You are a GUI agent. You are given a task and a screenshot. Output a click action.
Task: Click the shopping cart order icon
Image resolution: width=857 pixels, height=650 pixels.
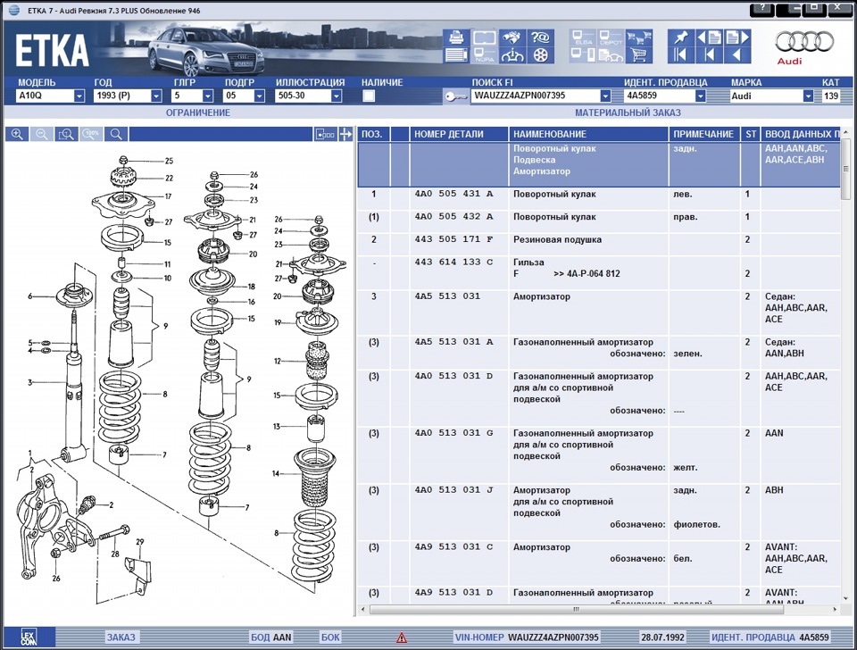click(638, 54)
